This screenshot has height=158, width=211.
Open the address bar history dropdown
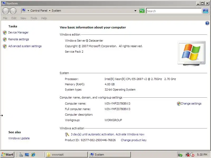point(135,11)
